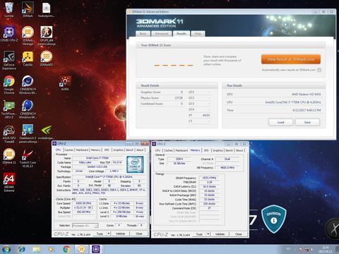The image size is (339, 254).
Task: Launch the 3DMark Vantage desktop shortcut
Action: pos(28,35)
